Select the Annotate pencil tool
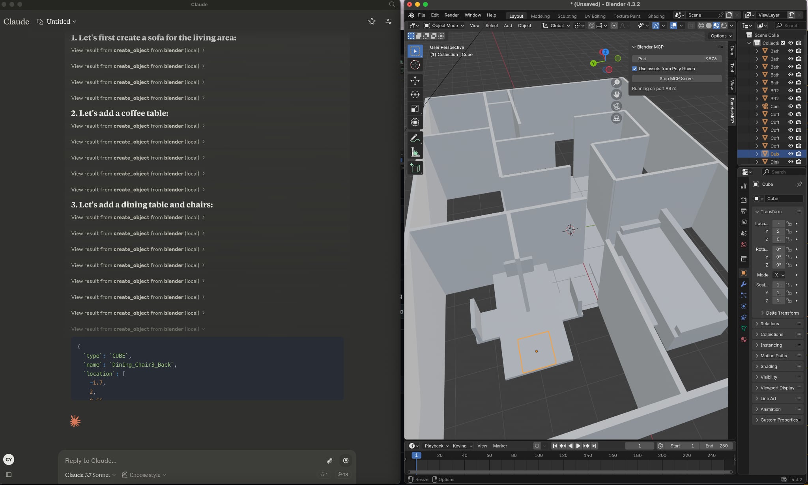808x485 pixels. click(415, 138)
